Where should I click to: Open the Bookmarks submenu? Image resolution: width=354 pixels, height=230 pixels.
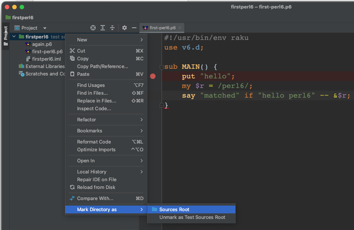[106, 131]
